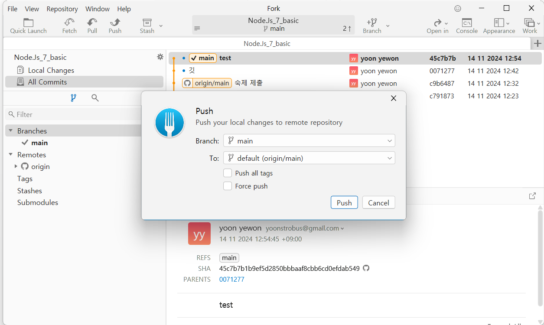Viewport: 544px width, 325px height.
Task: Click commit hash 0071277 in list
Action: [x=442, y=71]
